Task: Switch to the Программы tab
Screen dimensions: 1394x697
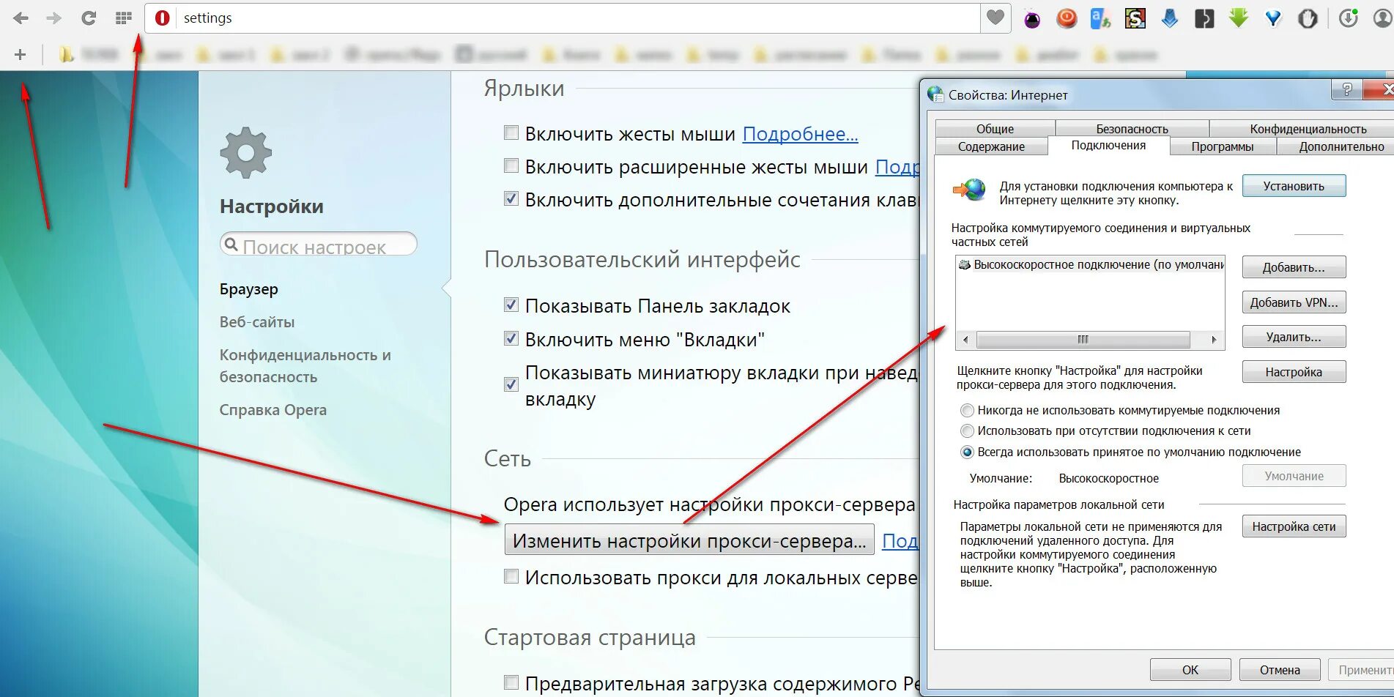Action: coord(1223,146)
